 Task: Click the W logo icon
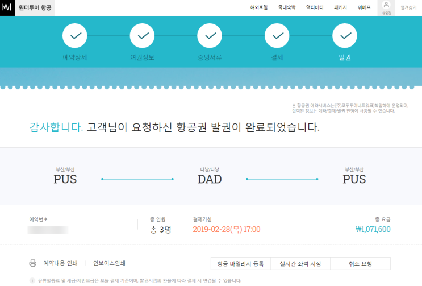click(x=7, y=8)
